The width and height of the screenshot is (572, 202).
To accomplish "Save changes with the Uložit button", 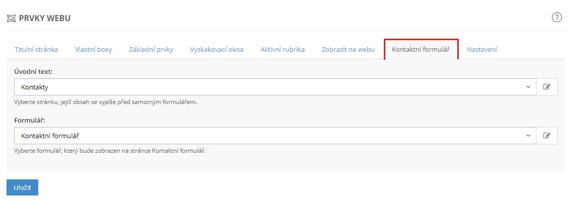I will click(22, 187).
